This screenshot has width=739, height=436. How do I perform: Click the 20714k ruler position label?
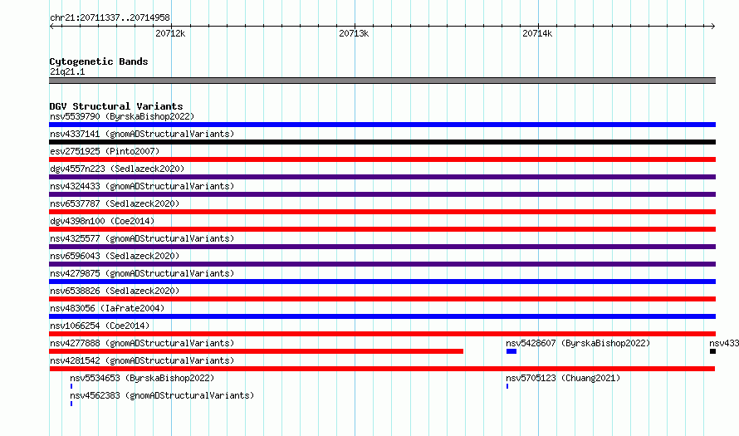[537, 33]
